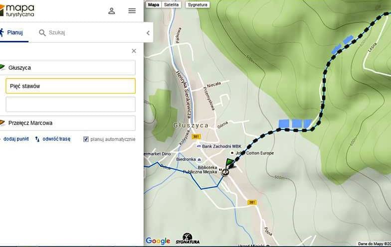Close the route planner with X

134,51
